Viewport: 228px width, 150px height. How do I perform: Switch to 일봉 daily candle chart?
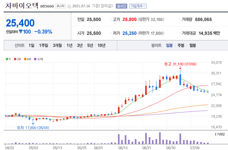coord(169,45)
